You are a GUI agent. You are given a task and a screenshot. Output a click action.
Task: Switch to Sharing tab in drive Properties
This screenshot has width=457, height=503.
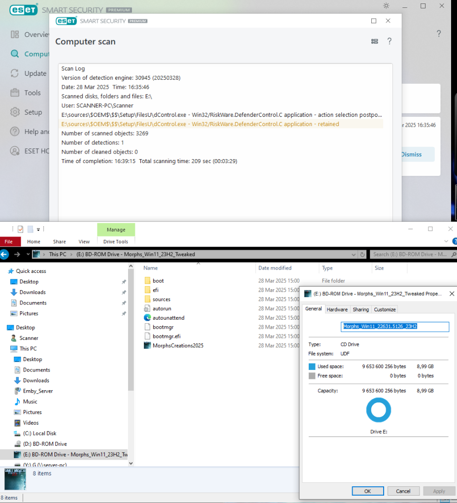click(x=361, y=309)
